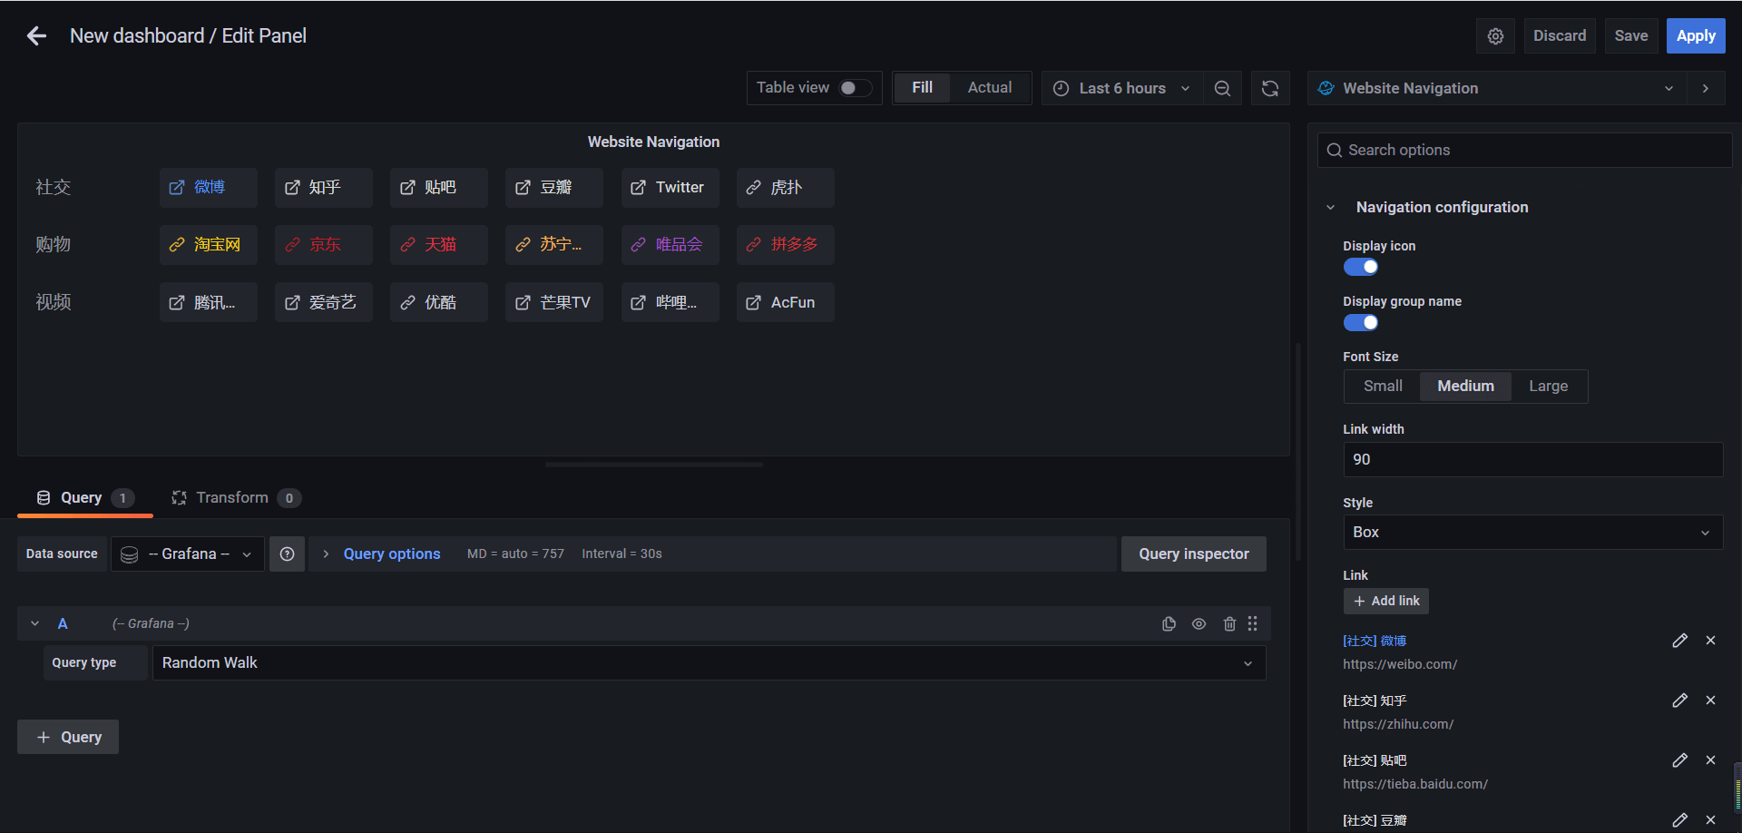Image resolution: width=1742 pixels, height=833 pixels.
Task: Choose Fill display mode
Action: [x=922, y=88]
